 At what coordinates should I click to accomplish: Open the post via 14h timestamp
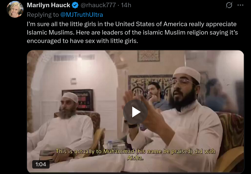click(x=126, y=5)
